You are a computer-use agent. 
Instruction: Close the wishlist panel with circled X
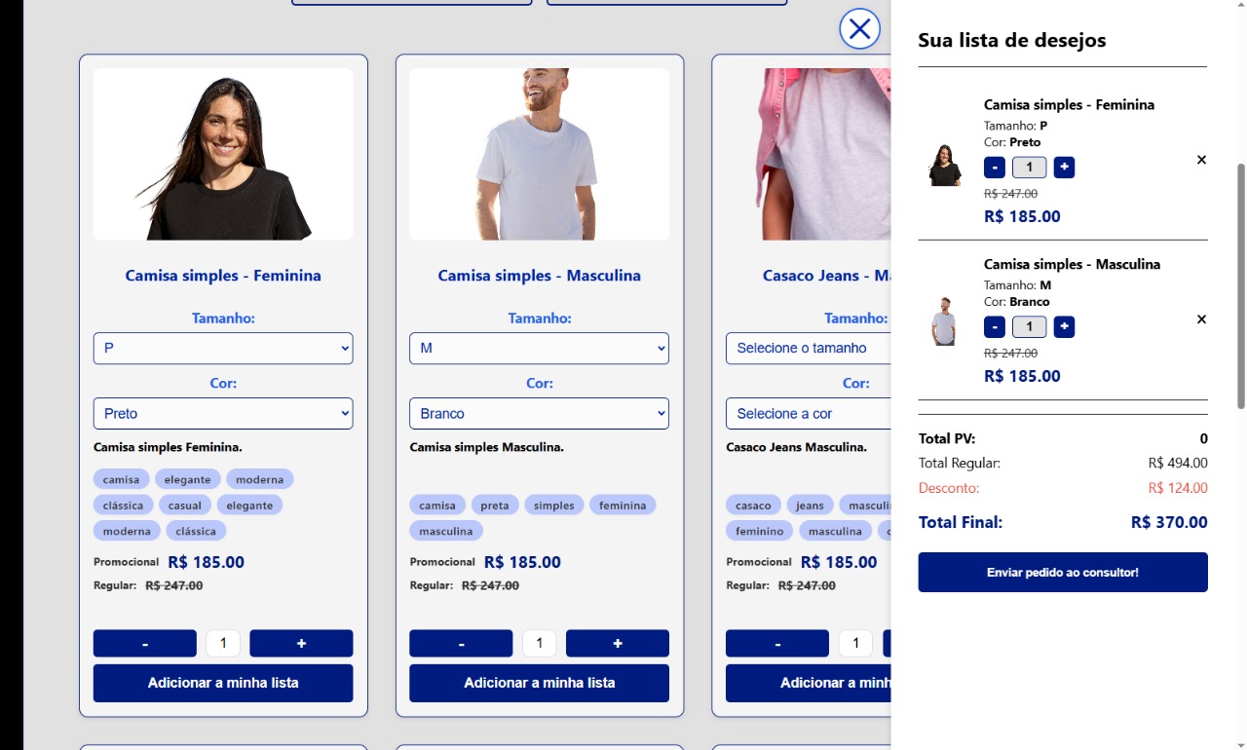pos(859,29)
